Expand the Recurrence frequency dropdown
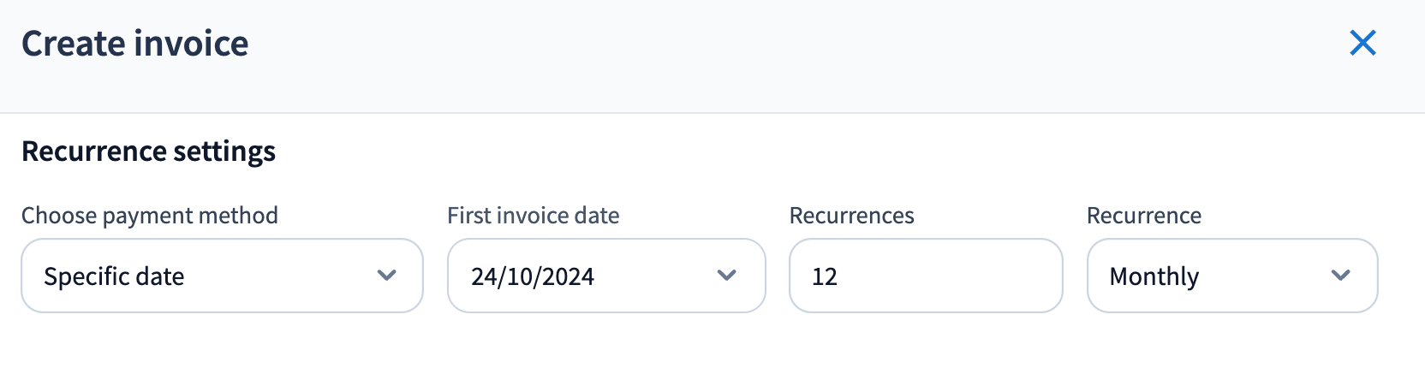This screenshot has width=1425, height=368. coord(1231,276)
